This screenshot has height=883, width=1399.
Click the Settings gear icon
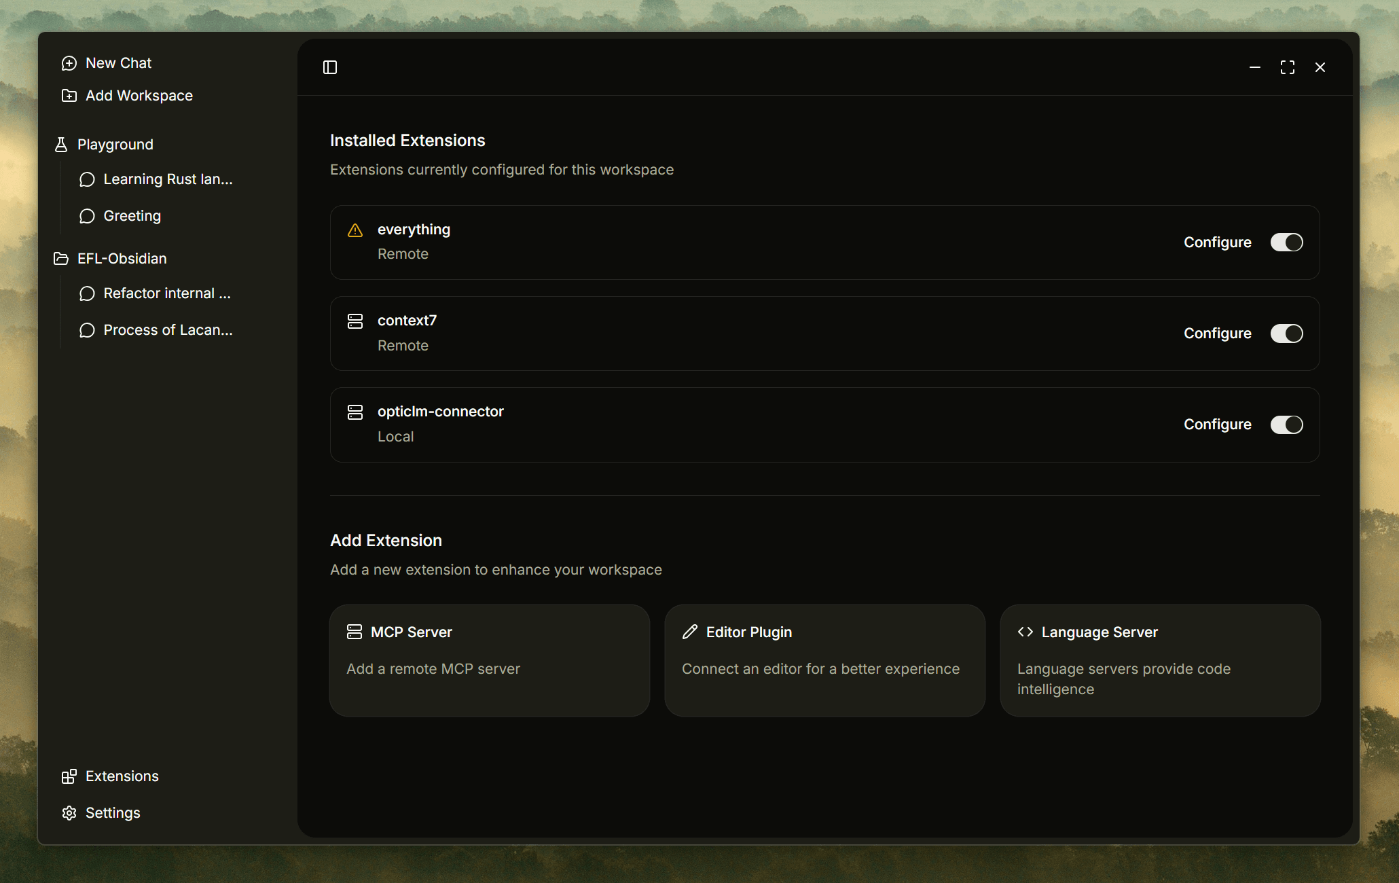tap(69, 813)
